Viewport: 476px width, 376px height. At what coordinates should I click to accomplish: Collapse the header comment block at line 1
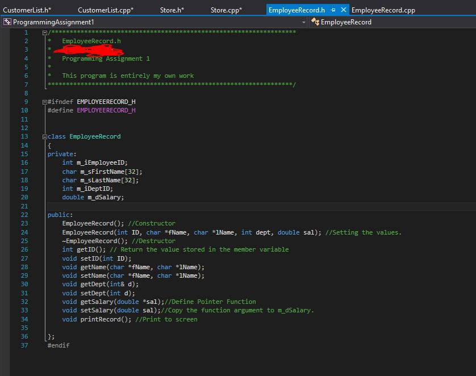(x=44, y=32)
